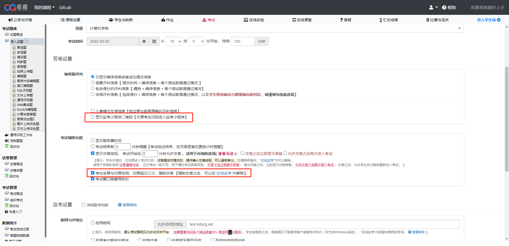Click the folder icon beside 考试活动记录
This screenshot has height=246, width=509.
(x=7, y=229)
